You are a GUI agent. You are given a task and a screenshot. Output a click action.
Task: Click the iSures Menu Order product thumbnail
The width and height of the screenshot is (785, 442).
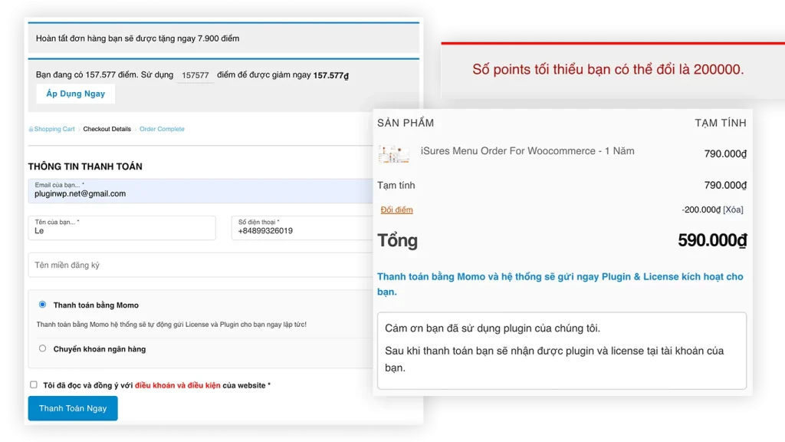point(394,153)
